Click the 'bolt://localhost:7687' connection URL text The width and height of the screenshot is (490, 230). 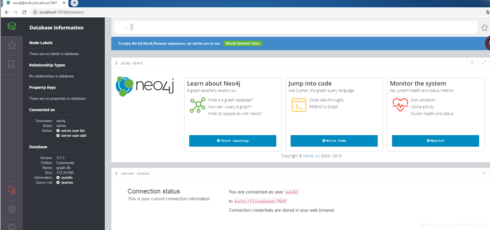click(261, 201)
